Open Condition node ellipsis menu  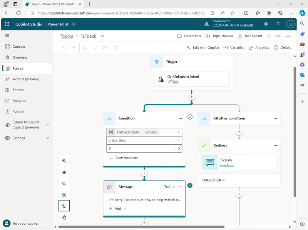pyautogui.click(x=180, y=118)
